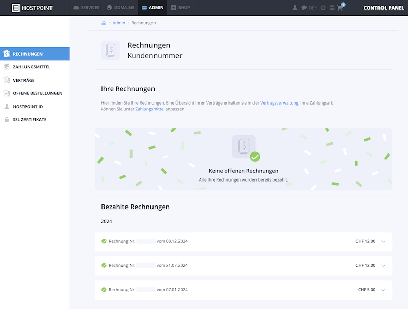Follow the Zahlungsmittel link in the description
408x309 pixels.
(150, 109)
